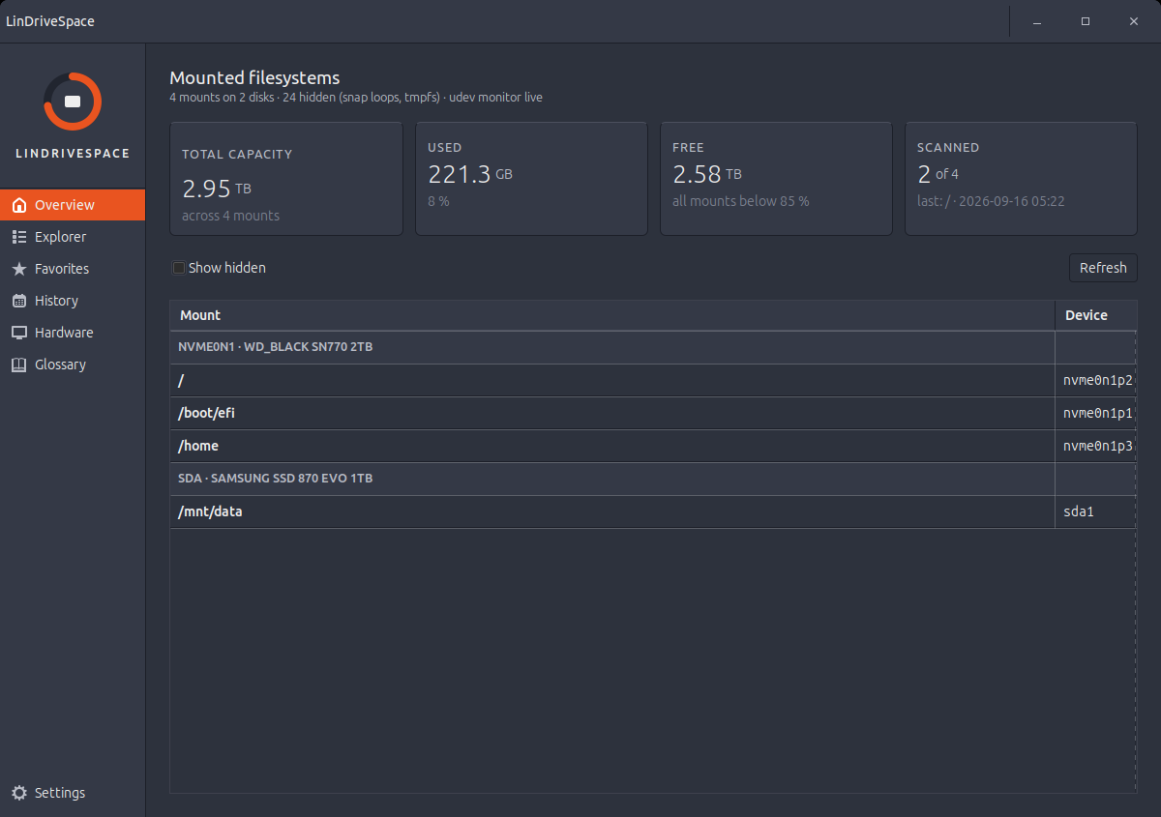Select the /home mount row
Viewport: 1161px width, 817px height.
pos(653,447)
